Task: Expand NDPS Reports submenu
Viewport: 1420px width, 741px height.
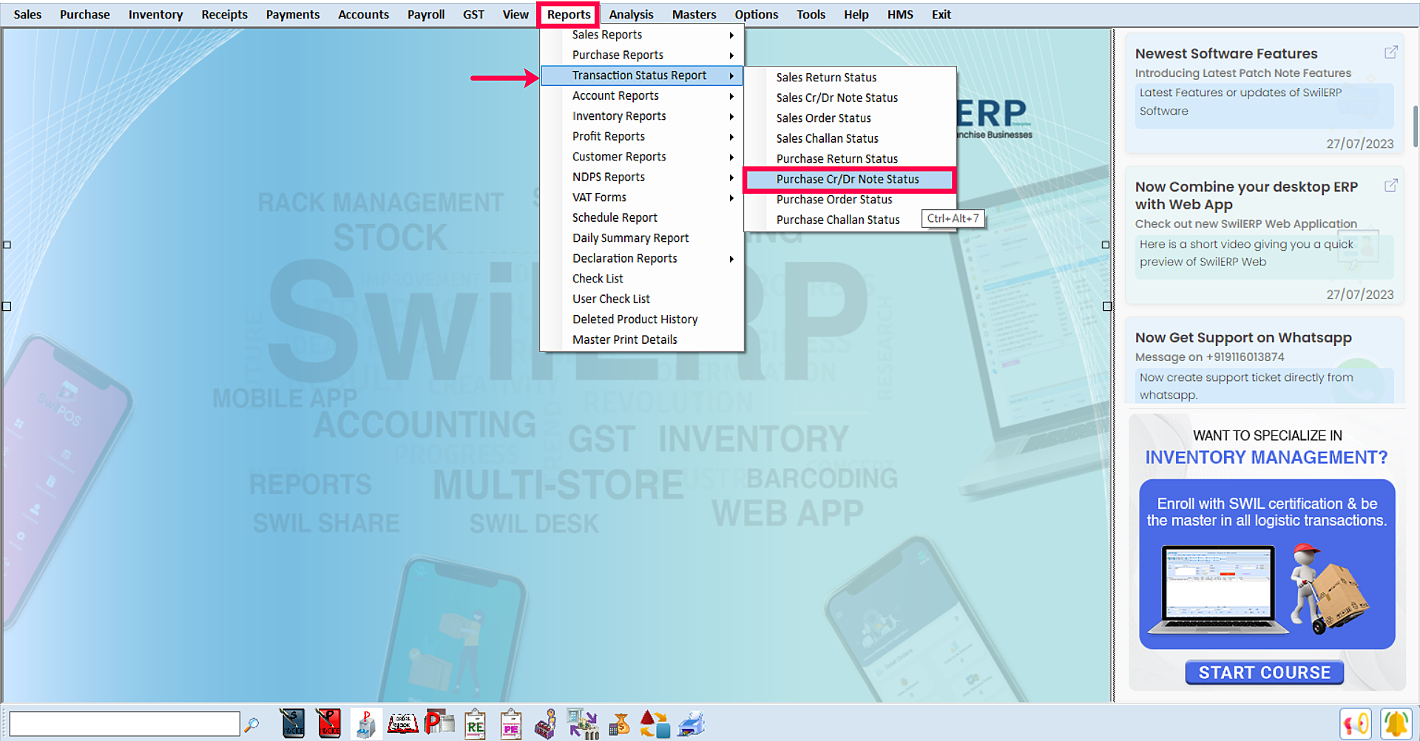Action: [642, 177]
